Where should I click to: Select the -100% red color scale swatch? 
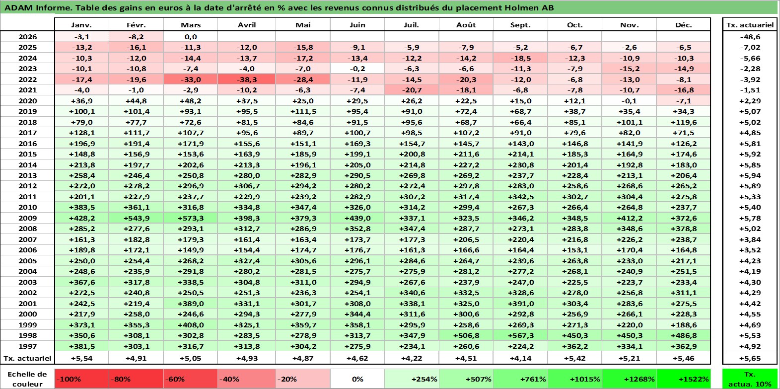[81, 379]
